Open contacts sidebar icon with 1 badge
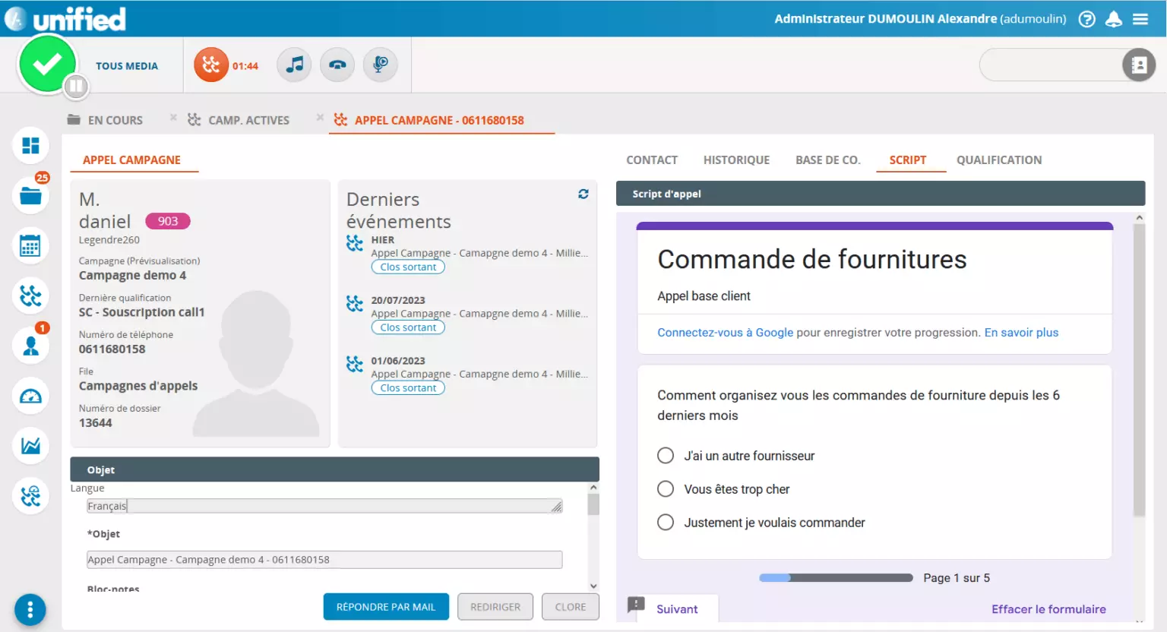This screenshot has width=1167, height=632. point(30,346)
